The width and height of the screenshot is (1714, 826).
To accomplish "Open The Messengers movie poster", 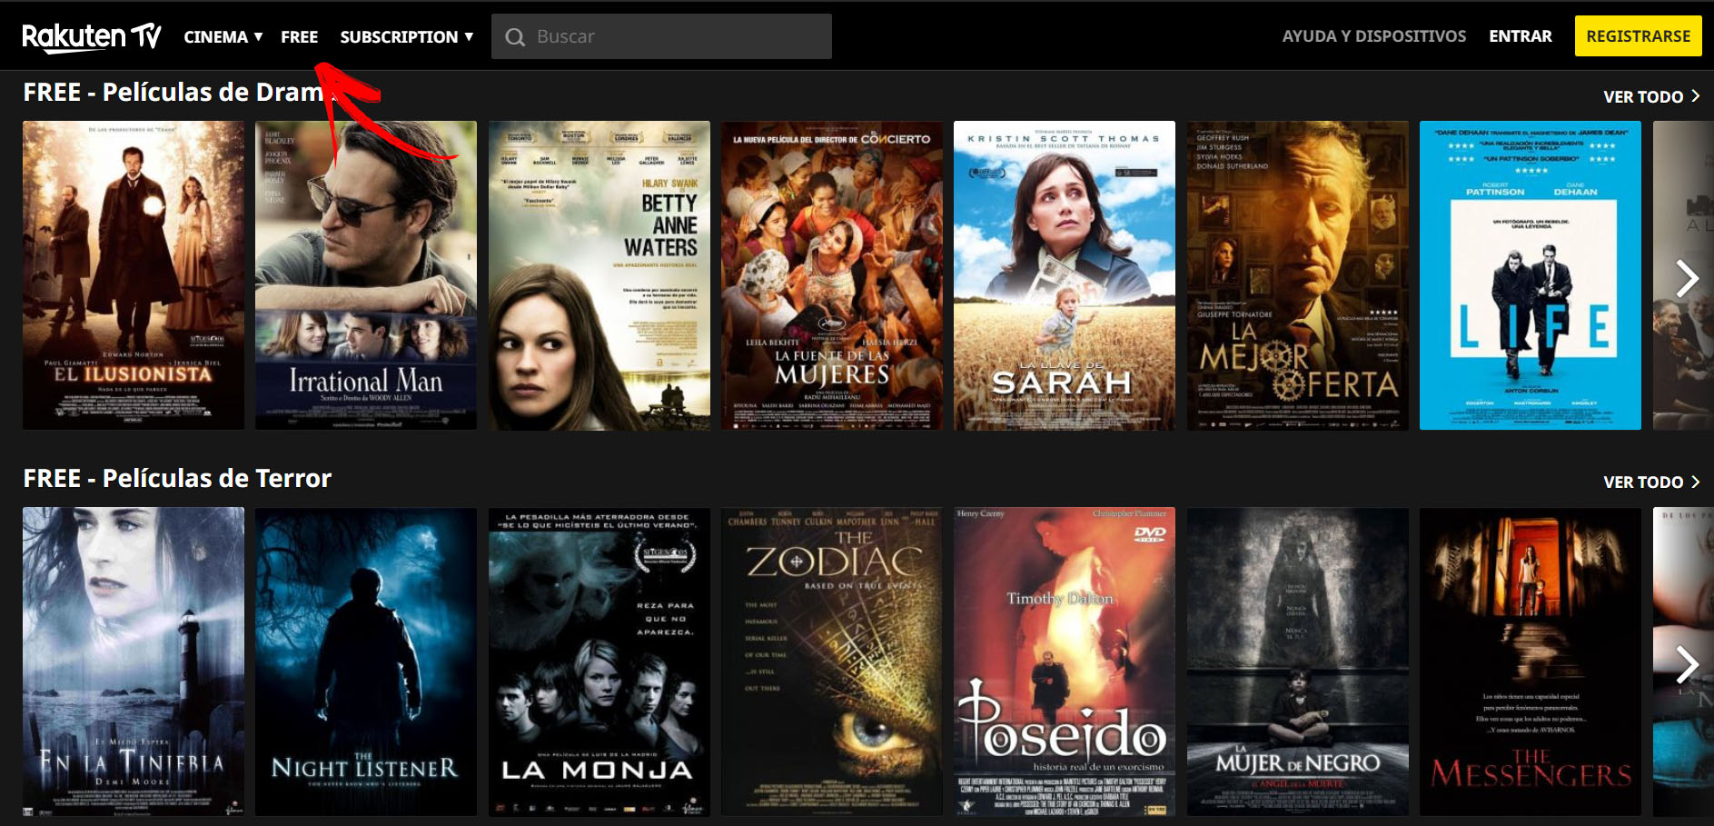I will [x=1531, y=662].
